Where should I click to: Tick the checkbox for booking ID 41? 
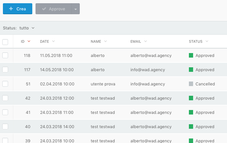click(5, 112)
